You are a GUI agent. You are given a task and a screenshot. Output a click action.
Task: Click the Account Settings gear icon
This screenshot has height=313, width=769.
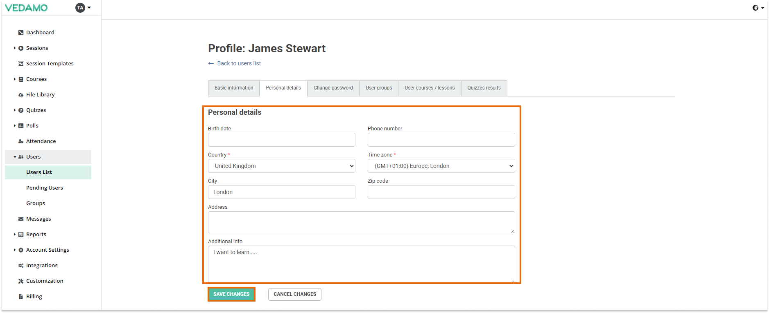[x=21, y=250]
